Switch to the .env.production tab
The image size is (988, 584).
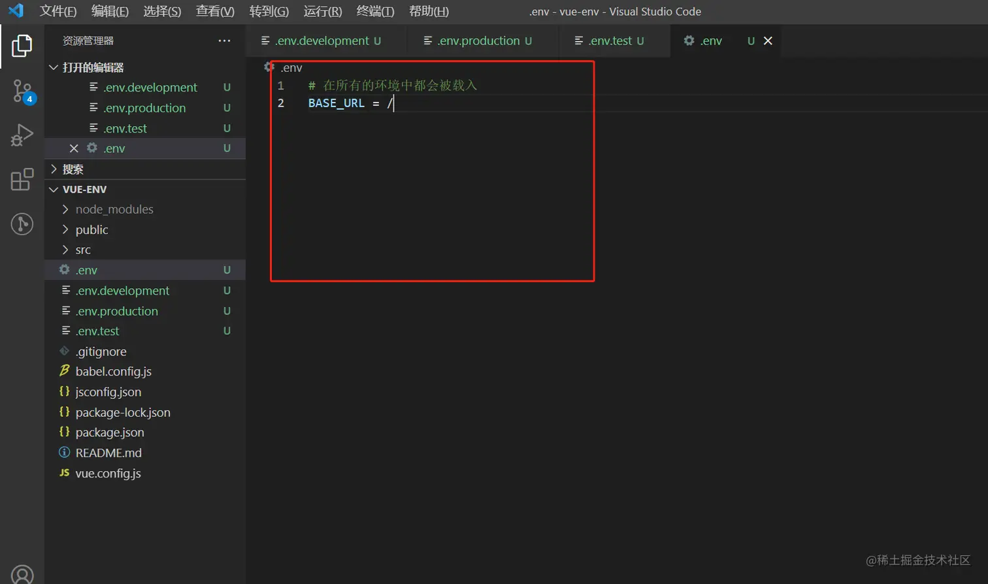[x=483, y=41]
